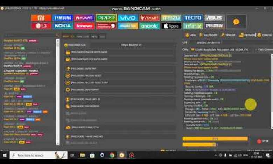
Task: Run PRELOADER Unlock Bootloader
Action: click(x=120, y=52)
